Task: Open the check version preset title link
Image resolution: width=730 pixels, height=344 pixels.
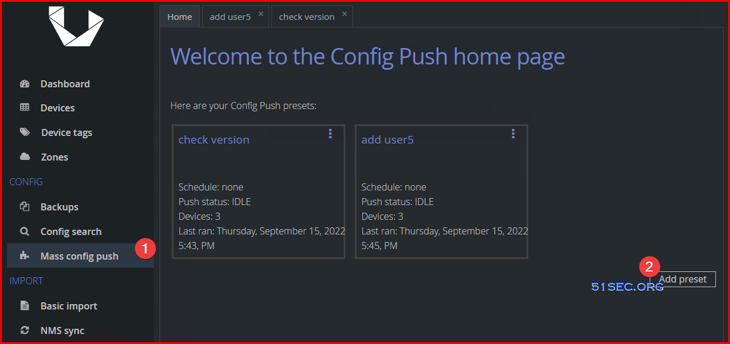Action: point(214,139)
